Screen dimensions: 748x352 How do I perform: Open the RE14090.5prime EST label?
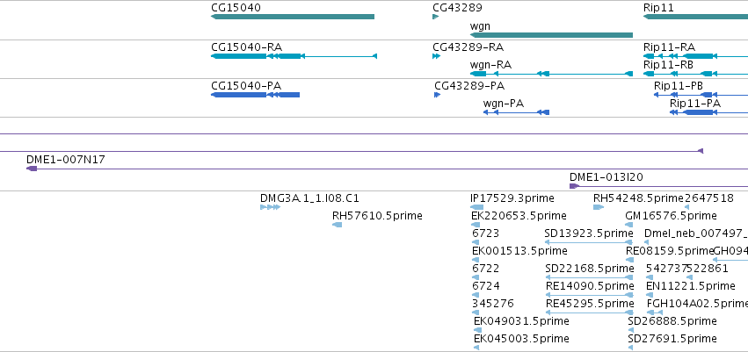click(x=590, y=286)
